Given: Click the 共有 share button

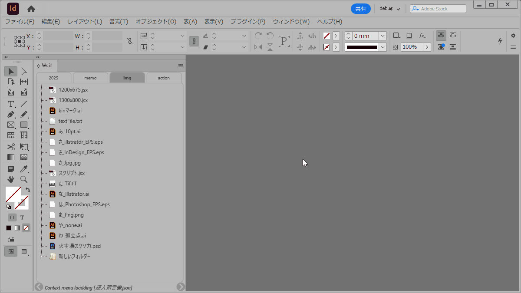Looking at the screenshot, I should (x=360, y=9).
